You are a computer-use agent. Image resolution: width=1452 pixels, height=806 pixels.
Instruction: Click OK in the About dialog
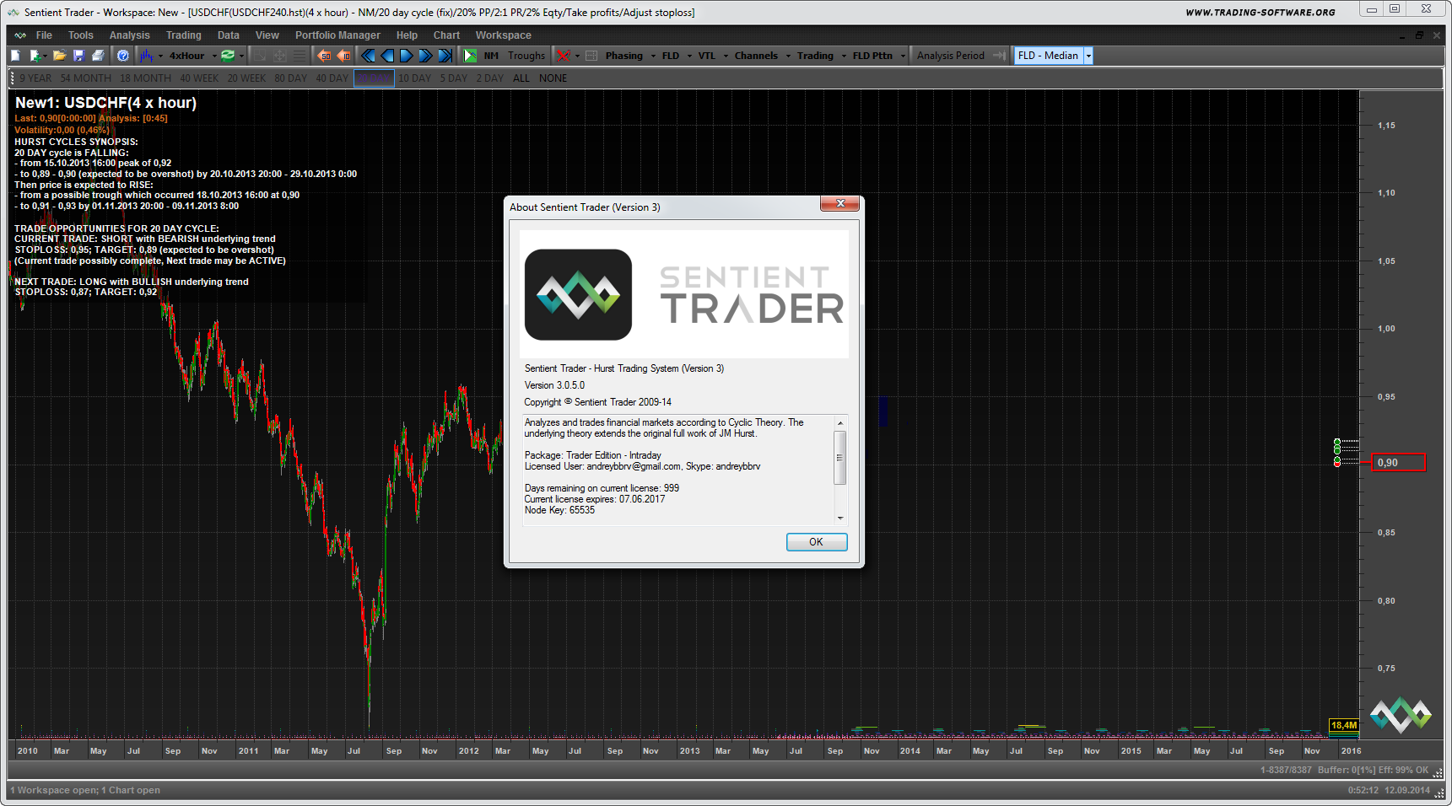click(816, 542)
